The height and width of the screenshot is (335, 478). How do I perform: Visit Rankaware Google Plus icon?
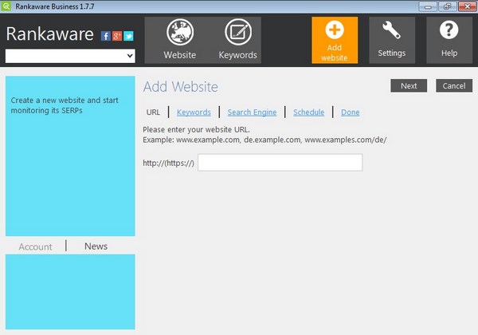point(117,37)
